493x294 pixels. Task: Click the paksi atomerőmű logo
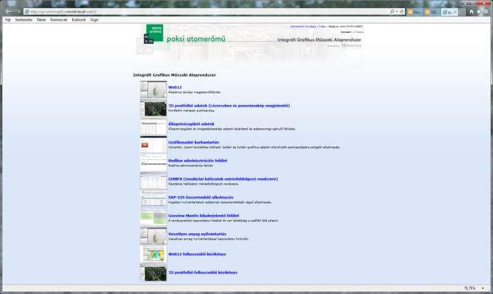pyautogui.click(x=185, y=34)
